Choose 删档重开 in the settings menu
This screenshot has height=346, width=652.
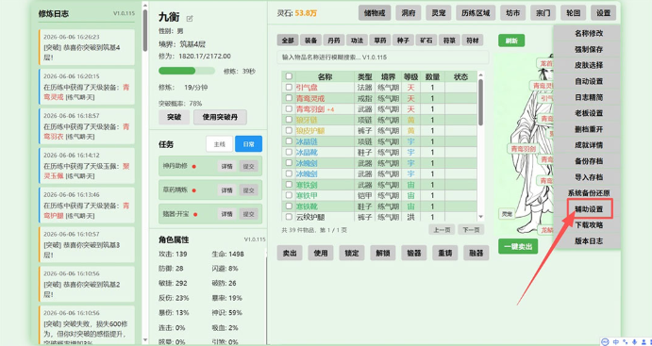pos(589,129)
